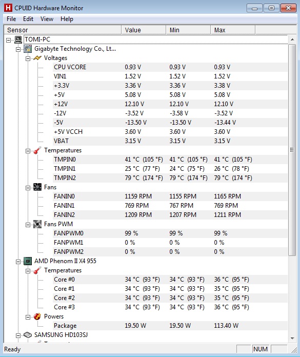Collapse the Gigabyte Technology node

(x=18, y=49)
